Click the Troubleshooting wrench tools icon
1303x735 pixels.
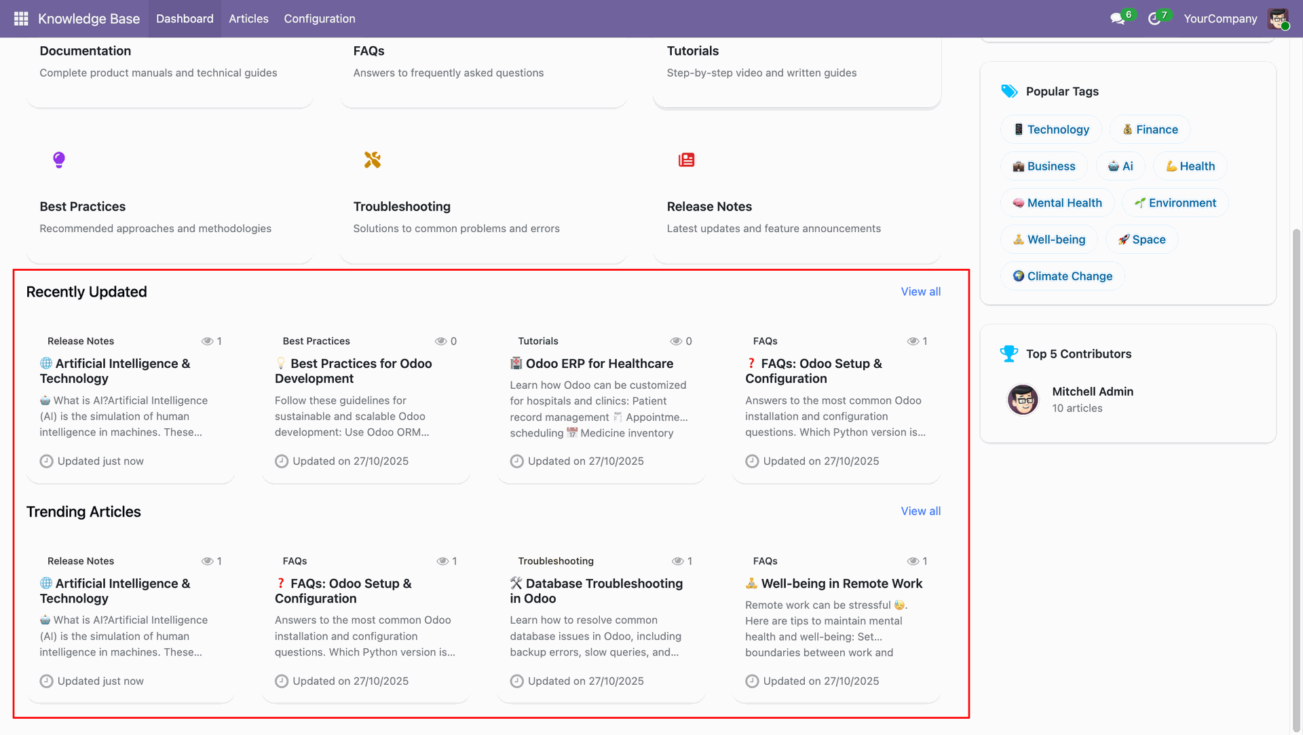[x=373, y=160]
